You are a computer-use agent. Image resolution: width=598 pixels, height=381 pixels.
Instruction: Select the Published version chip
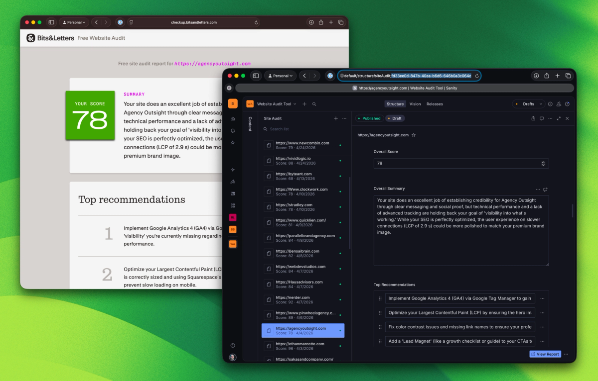click(369, 118)
